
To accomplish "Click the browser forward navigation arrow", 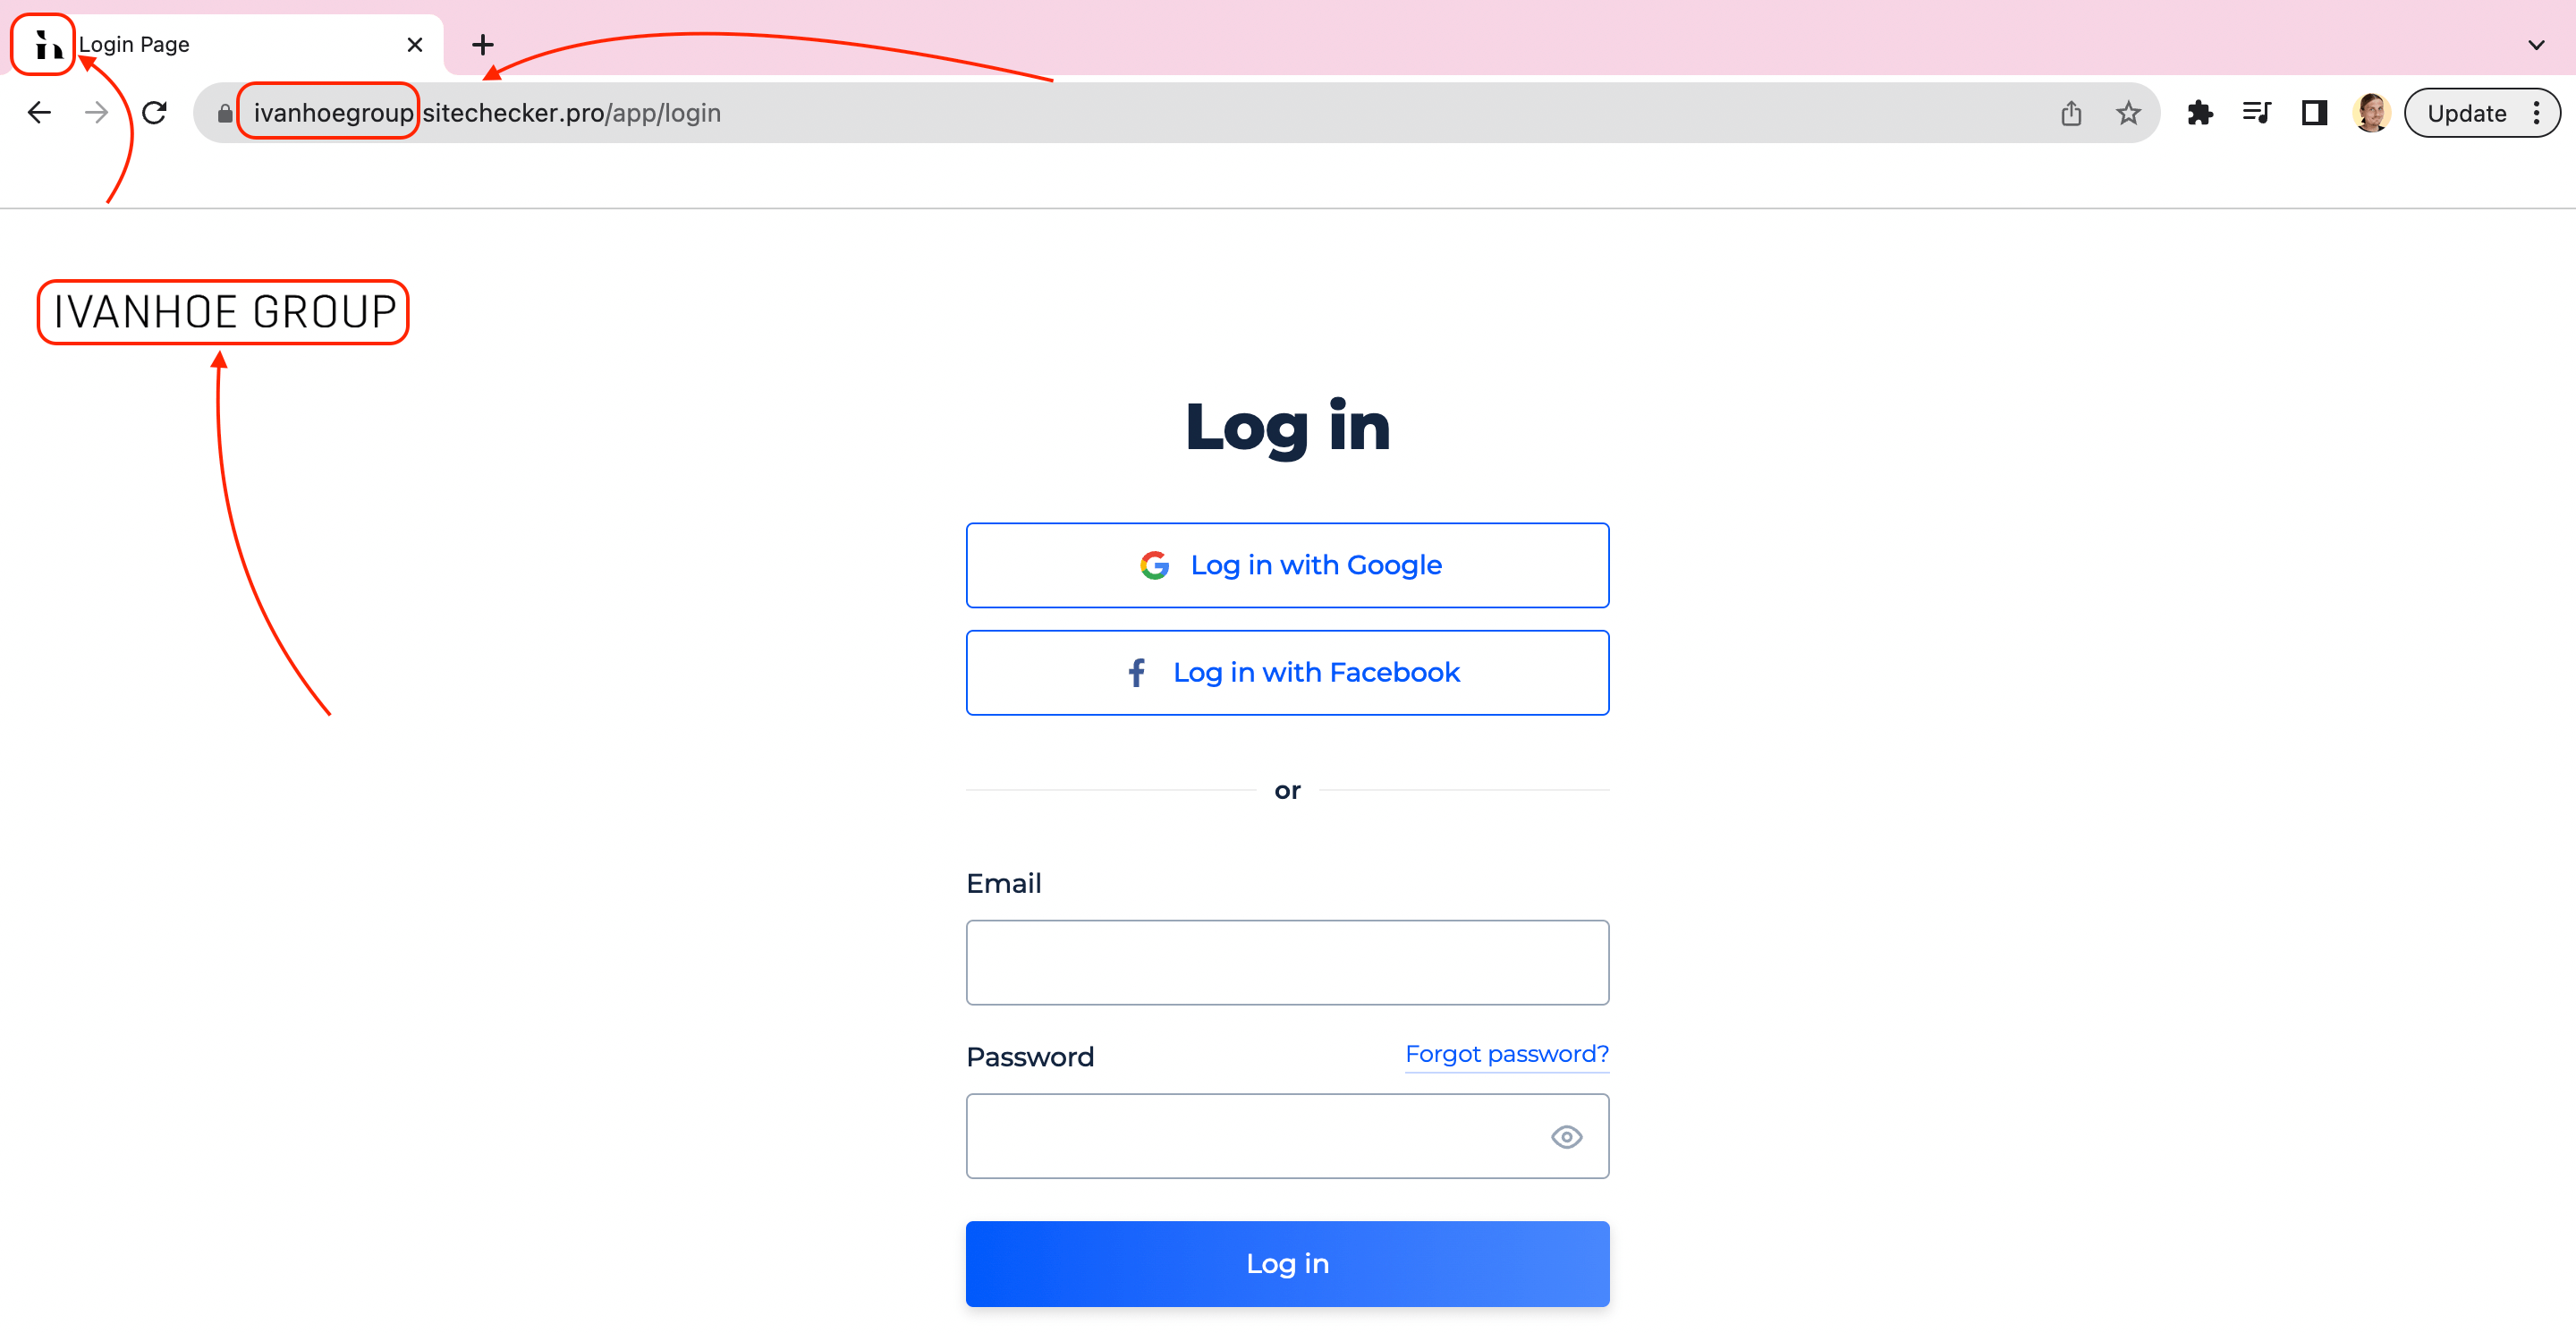I will pos(95,112).
